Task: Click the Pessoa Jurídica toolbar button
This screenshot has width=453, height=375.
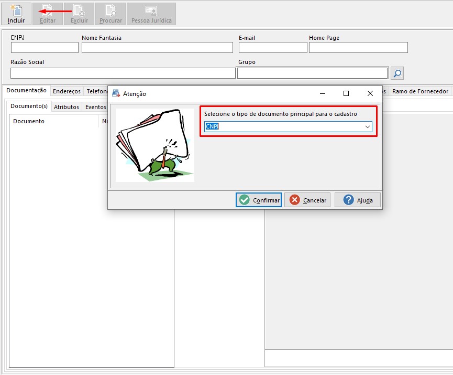Action: point(151,14)
